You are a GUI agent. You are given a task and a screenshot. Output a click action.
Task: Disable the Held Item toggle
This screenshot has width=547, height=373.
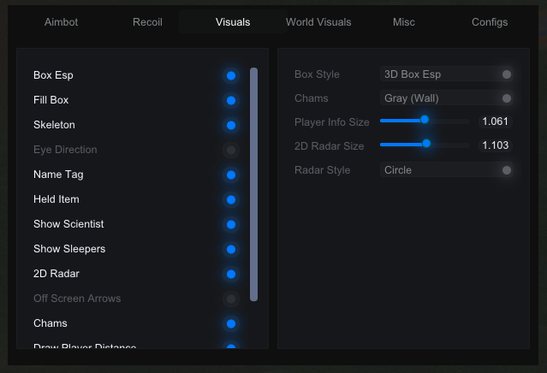click(230, 199)
